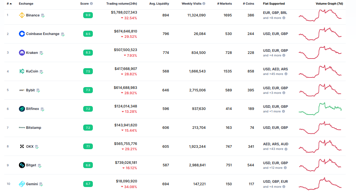The height and width of the screenshot is (192, 356).
Task: Click the Coinbase Exchange logo icon
Action: coord(22,34)
